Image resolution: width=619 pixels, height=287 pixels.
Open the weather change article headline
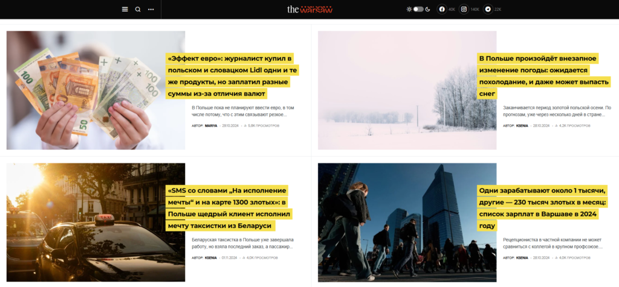(x=543, y=76)
